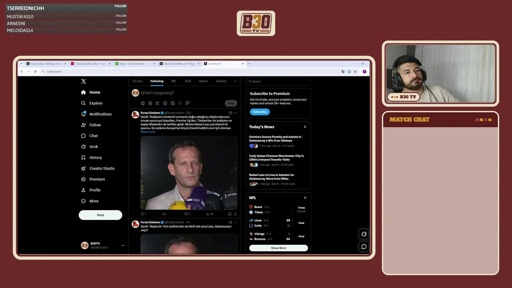Dismiss the Today's News panel

[305, 127]
